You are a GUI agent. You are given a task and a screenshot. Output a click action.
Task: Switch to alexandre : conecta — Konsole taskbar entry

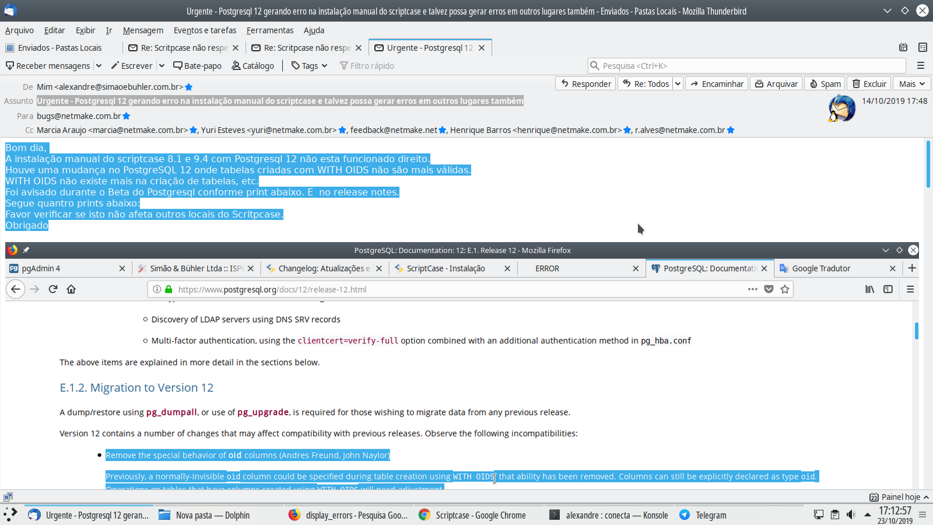(x=609, y=515)
